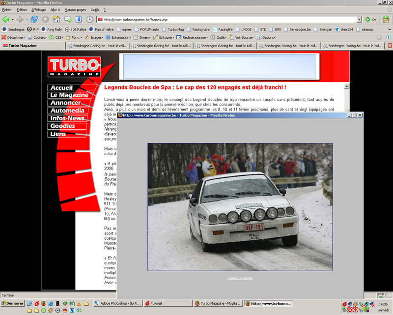Open the Information dropdown

(118, 37)
